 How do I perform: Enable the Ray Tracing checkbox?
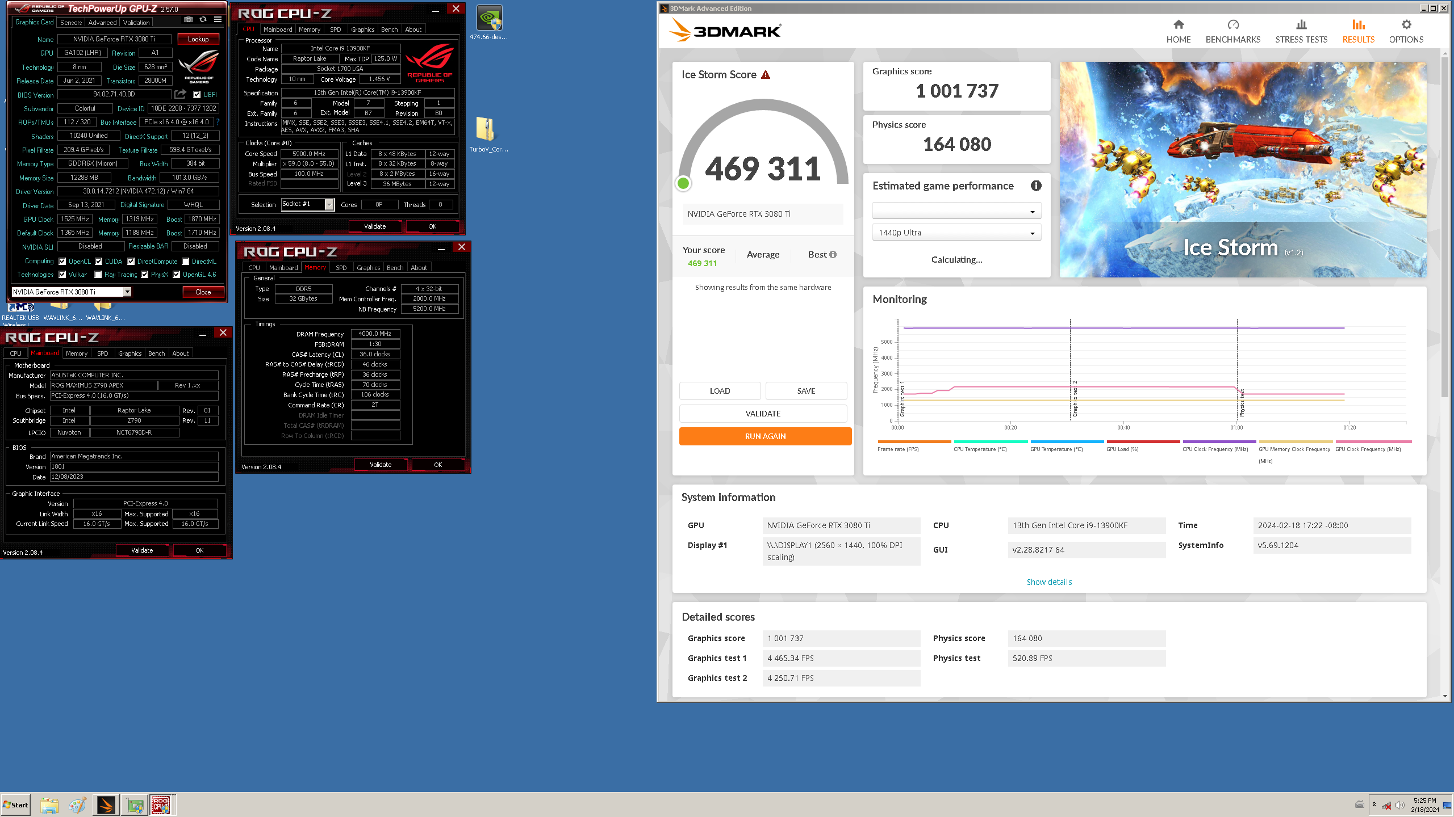[98, 275]
